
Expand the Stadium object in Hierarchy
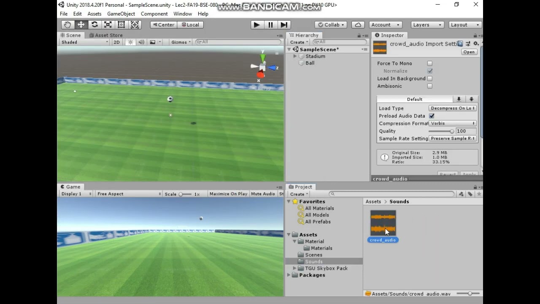coord(295,56)
